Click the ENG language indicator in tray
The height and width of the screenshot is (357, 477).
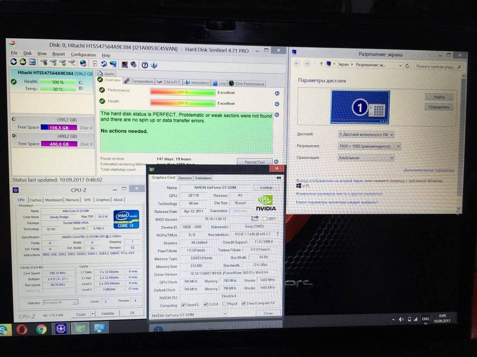tap(425, 319)
